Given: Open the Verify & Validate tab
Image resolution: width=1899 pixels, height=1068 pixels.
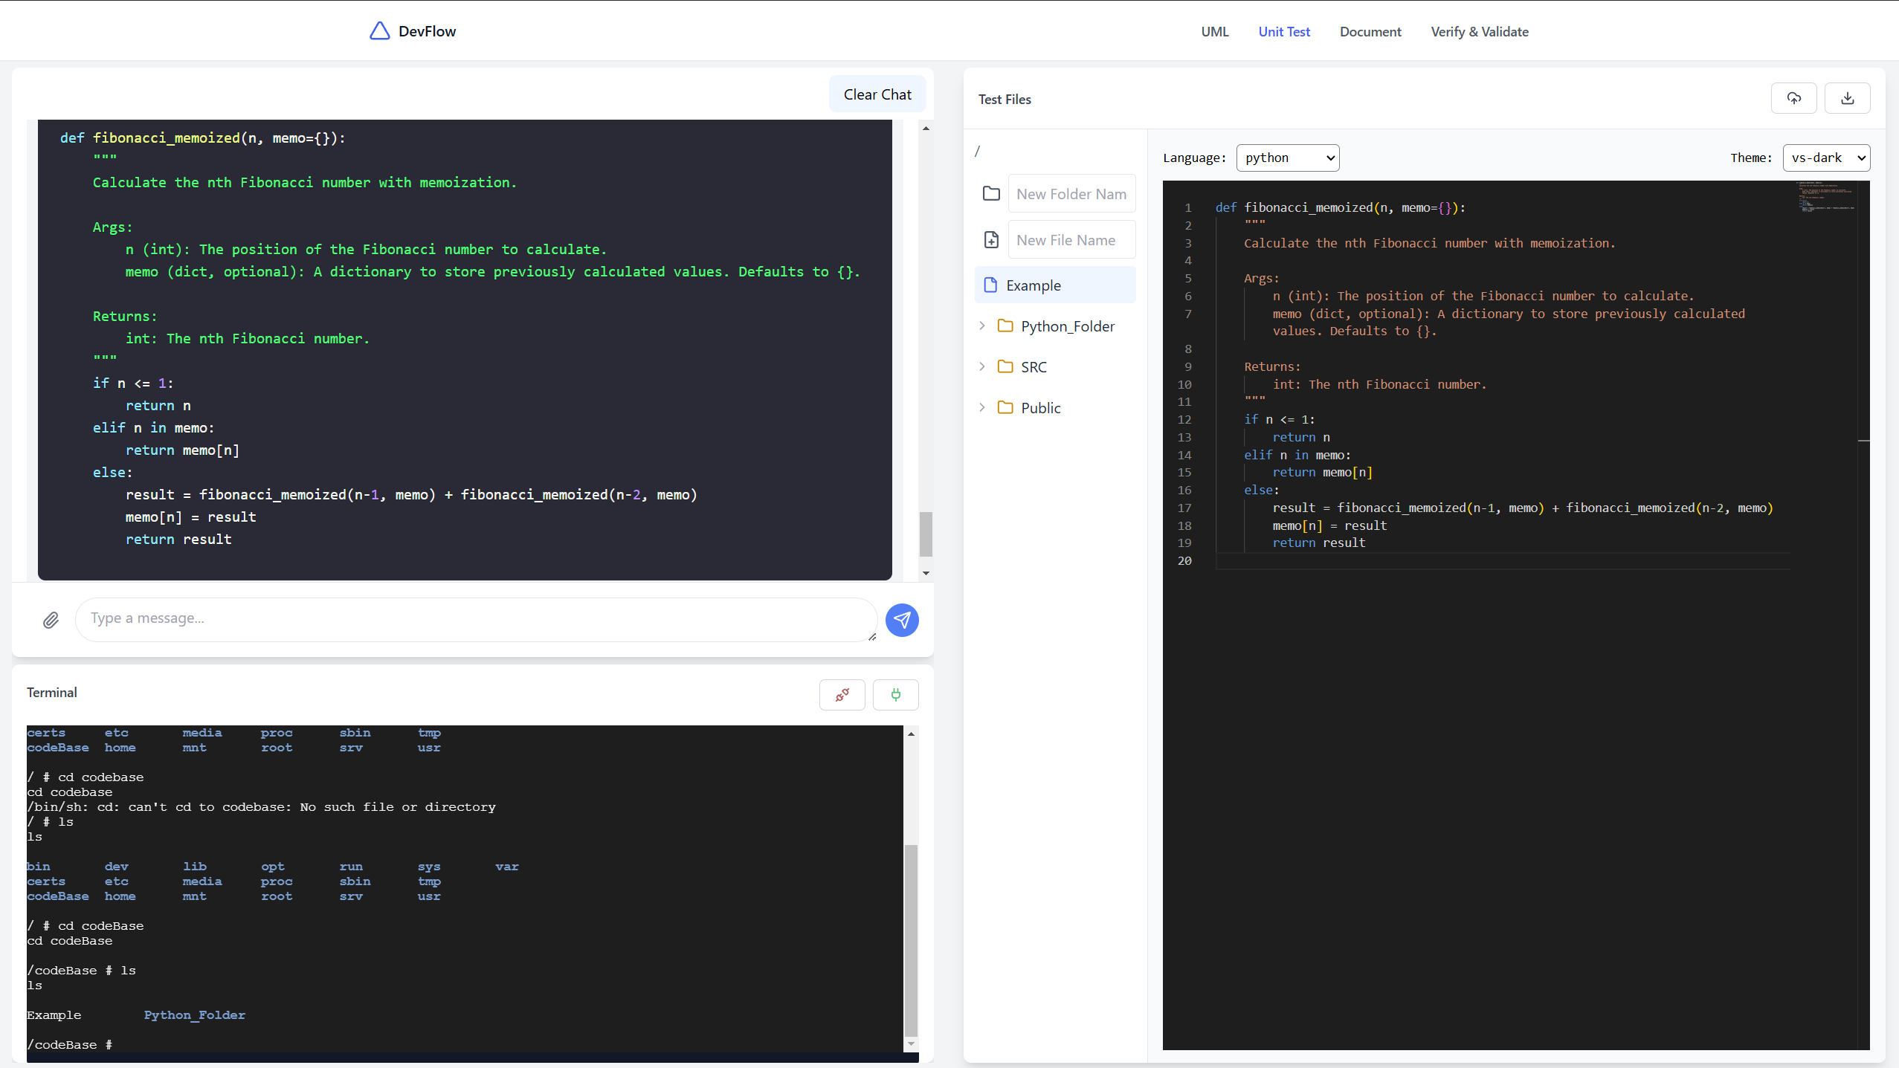Looking at the screenshot, I should (x=1479, y=32).
